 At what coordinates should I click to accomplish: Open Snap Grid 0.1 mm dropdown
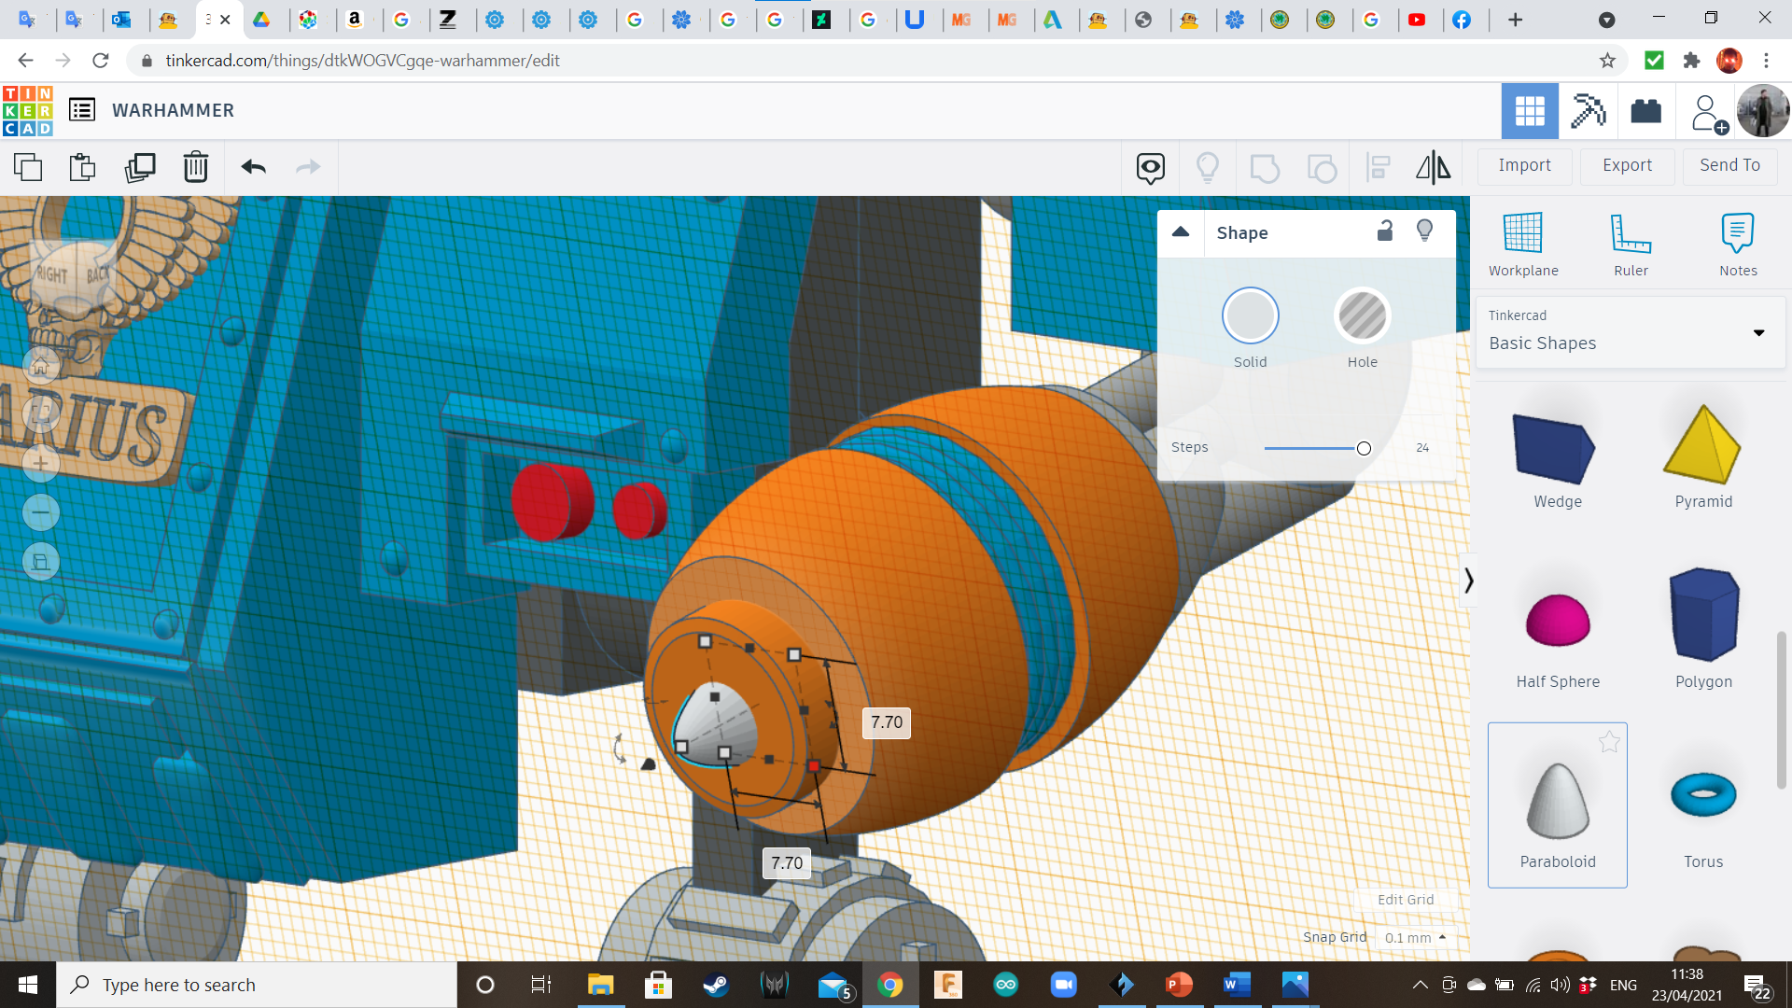pos(1416,938)
